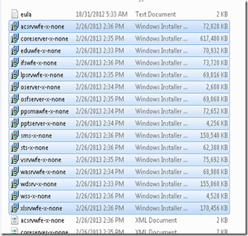Select the ifswfe-x-none installer icon
This screenshot has width=248, height=236.
point(15,62)
